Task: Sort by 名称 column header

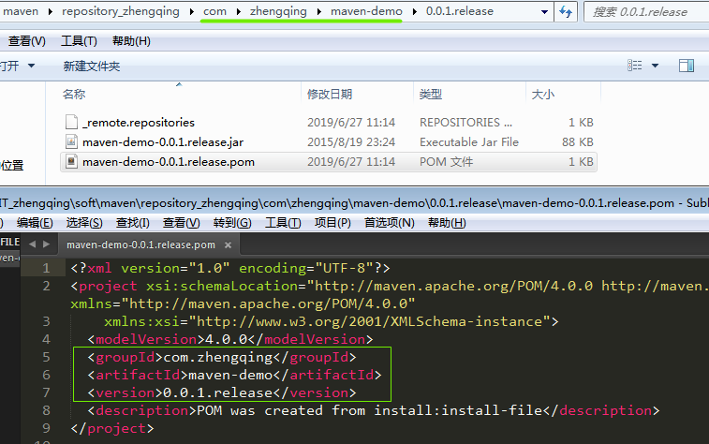Action: click(x=74, y=94)
